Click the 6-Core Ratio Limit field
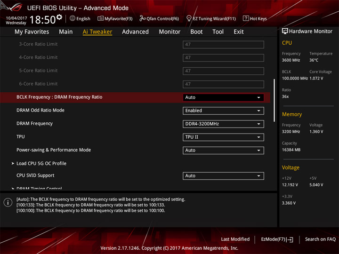 [223, 84]
